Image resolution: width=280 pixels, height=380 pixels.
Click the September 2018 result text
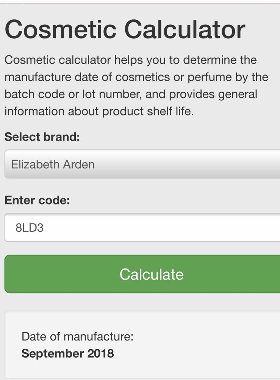67,353
